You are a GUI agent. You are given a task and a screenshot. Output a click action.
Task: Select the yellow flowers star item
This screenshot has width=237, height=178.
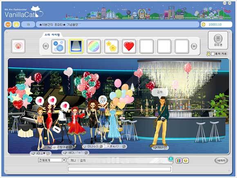112,46
